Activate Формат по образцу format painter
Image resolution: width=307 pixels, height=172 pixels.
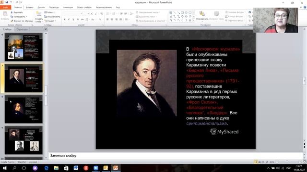pyautogui.click(x=22, y=21)
